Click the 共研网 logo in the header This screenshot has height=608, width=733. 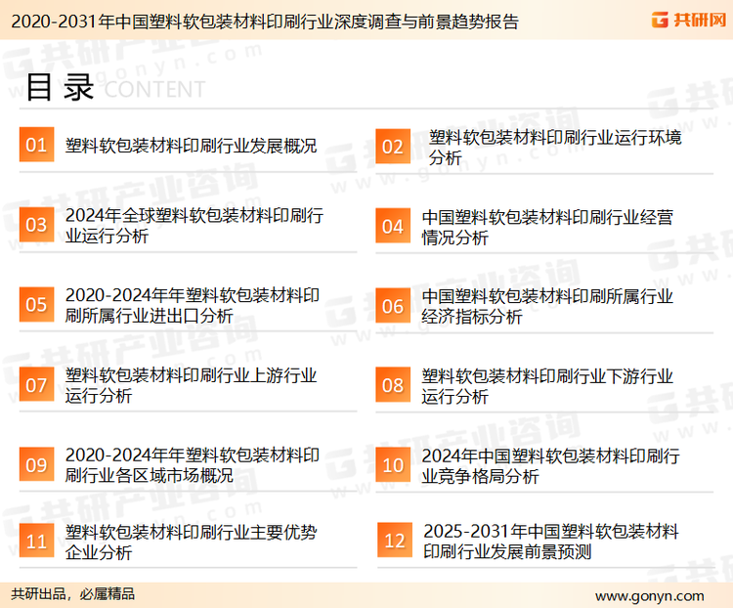coord(689,20)
